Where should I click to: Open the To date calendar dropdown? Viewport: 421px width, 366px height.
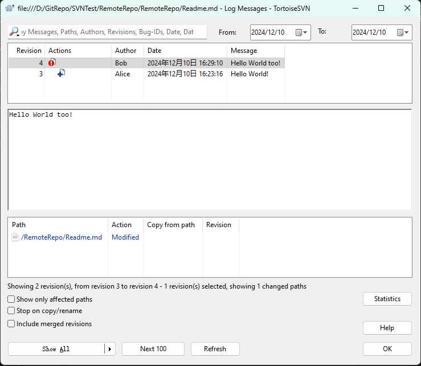click(x=403, y=32)
